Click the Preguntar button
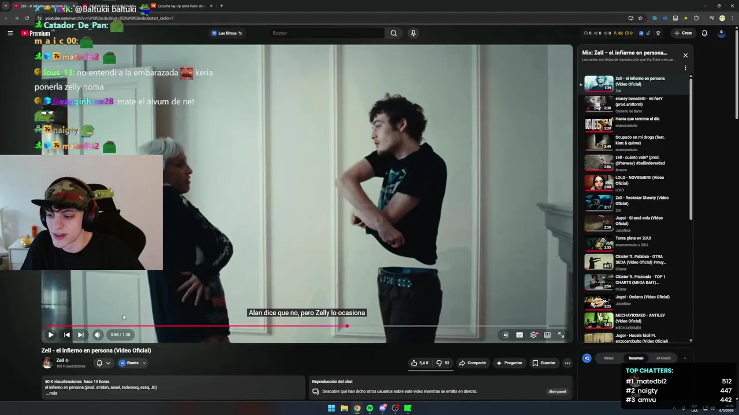739x415 pixels. 509,363
